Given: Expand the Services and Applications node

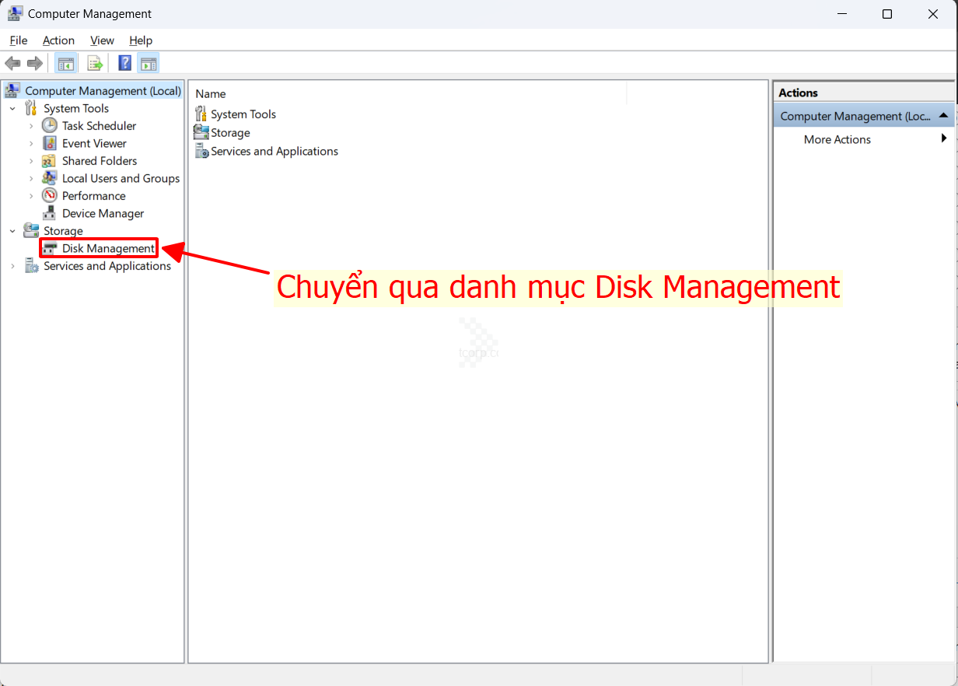Looking at the screenshot, I should (12, 266).
